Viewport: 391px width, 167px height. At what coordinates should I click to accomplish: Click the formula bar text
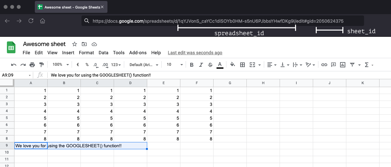coord(101,75)
